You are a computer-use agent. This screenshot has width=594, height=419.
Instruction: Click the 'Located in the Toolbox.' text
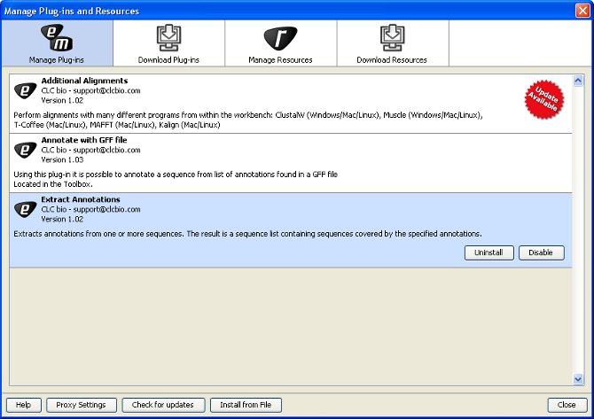coord(53,184)
